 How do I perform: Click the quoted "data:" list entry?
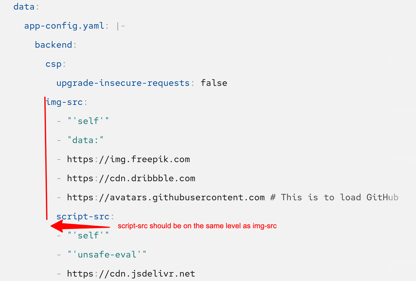click(85, 140)
